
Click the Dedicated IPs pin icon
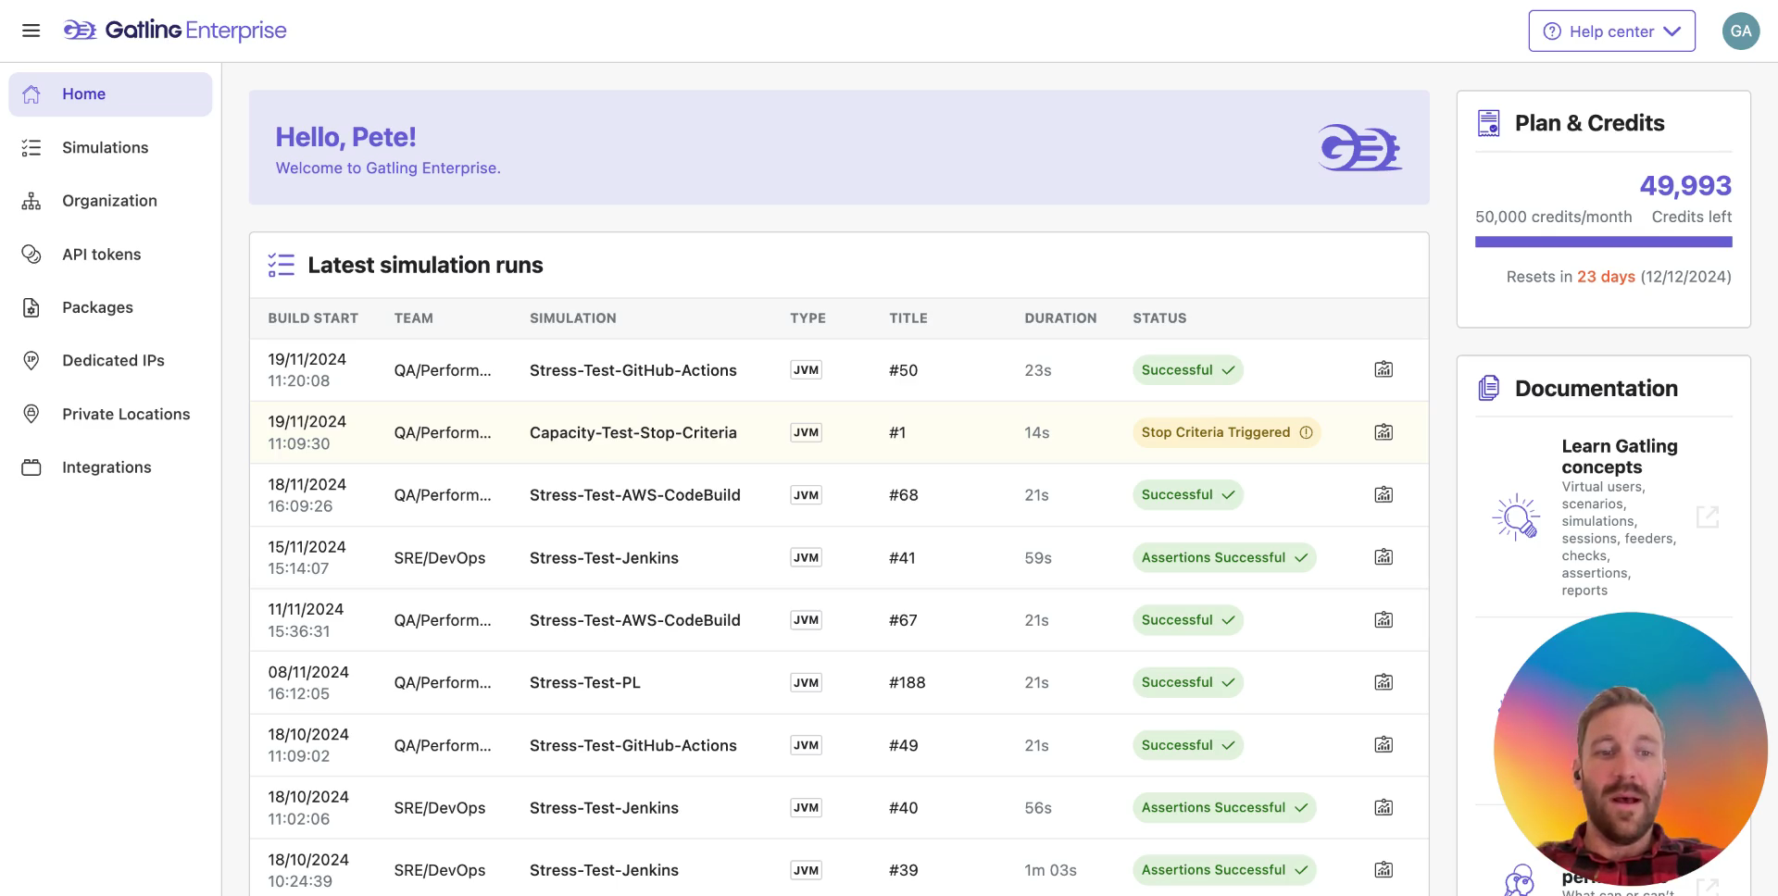coord(31,360)
